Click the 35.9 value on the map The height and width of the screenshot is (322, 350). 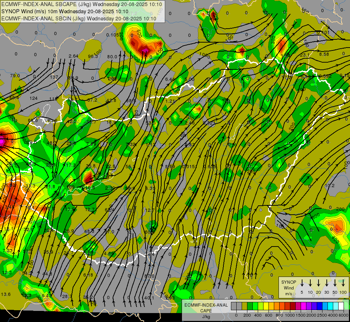(x=48, y=252)
